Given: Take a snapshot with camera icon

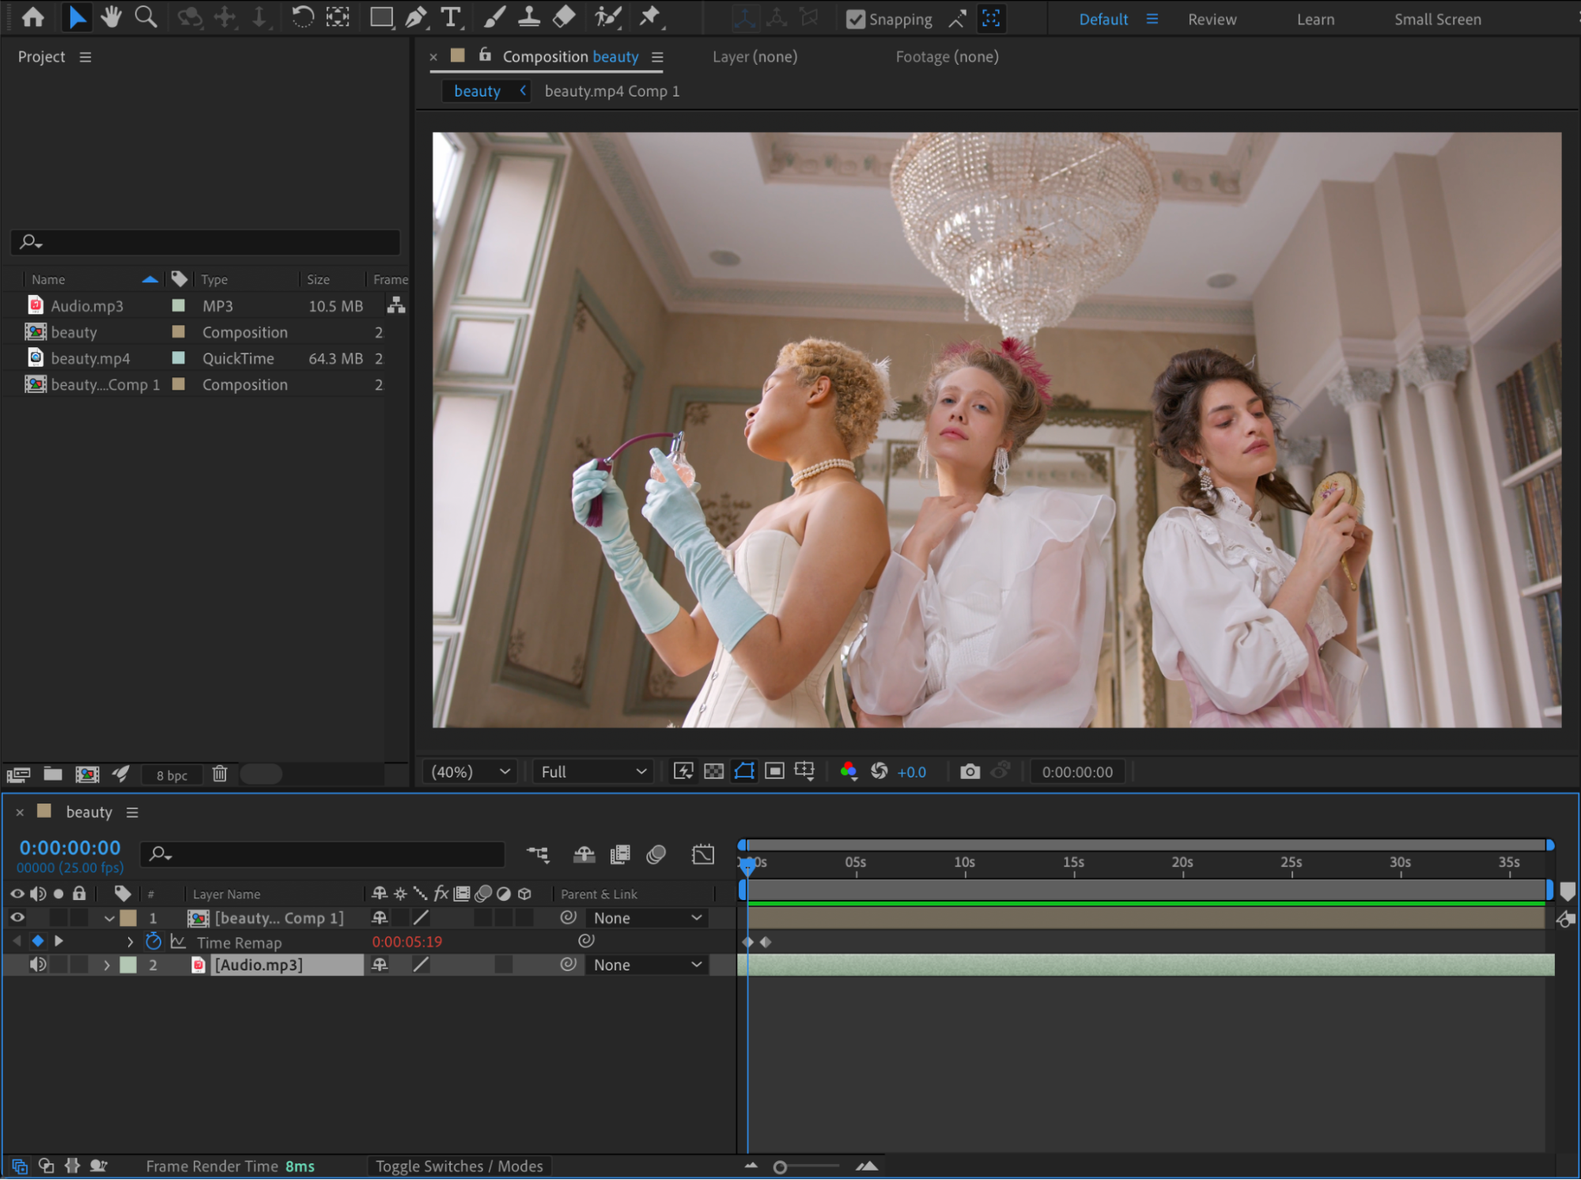Looking at the screenshot, I should point(970,772).
